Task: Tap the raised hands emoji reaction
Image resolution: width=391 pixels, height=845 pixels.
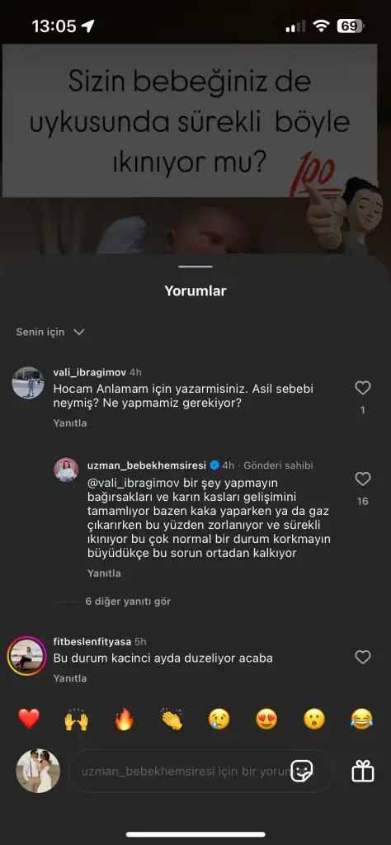Action: (x=76, y=719)
